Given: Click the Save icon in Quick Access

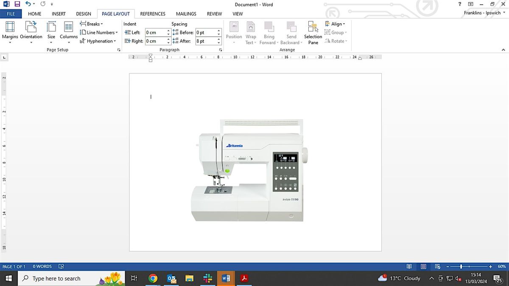Looking at the screenshot, I should point(17,4).
